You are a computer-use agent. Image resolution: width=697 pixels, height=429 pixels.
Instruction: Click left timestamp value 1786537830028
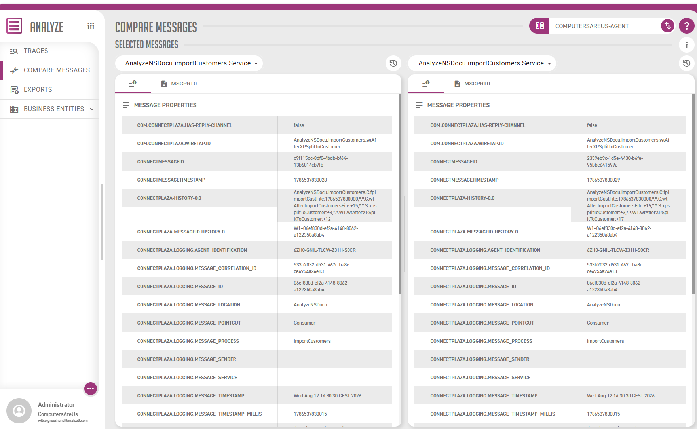[x=310, y=180]
